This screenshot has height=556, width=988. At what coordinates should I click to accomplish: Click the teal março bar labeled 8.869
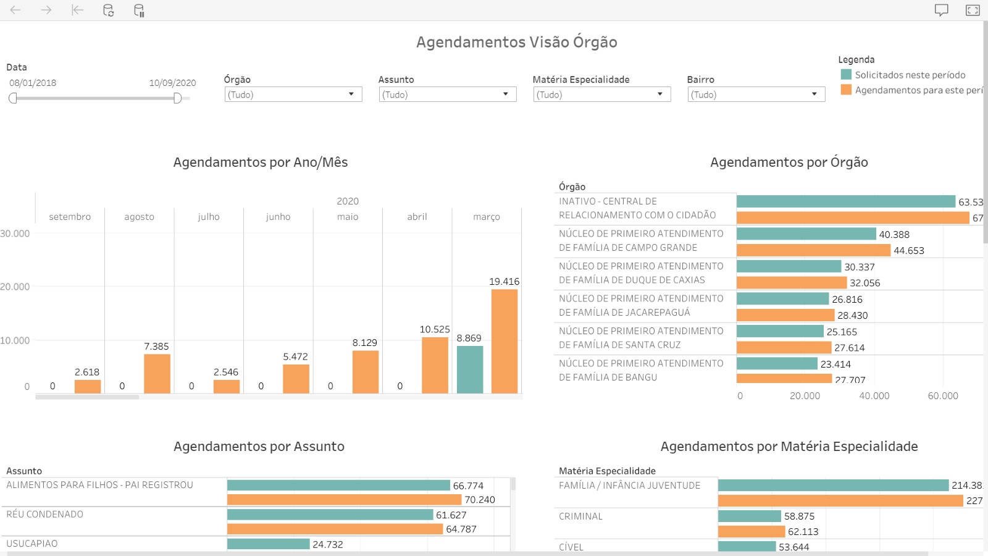click(470, 369)
